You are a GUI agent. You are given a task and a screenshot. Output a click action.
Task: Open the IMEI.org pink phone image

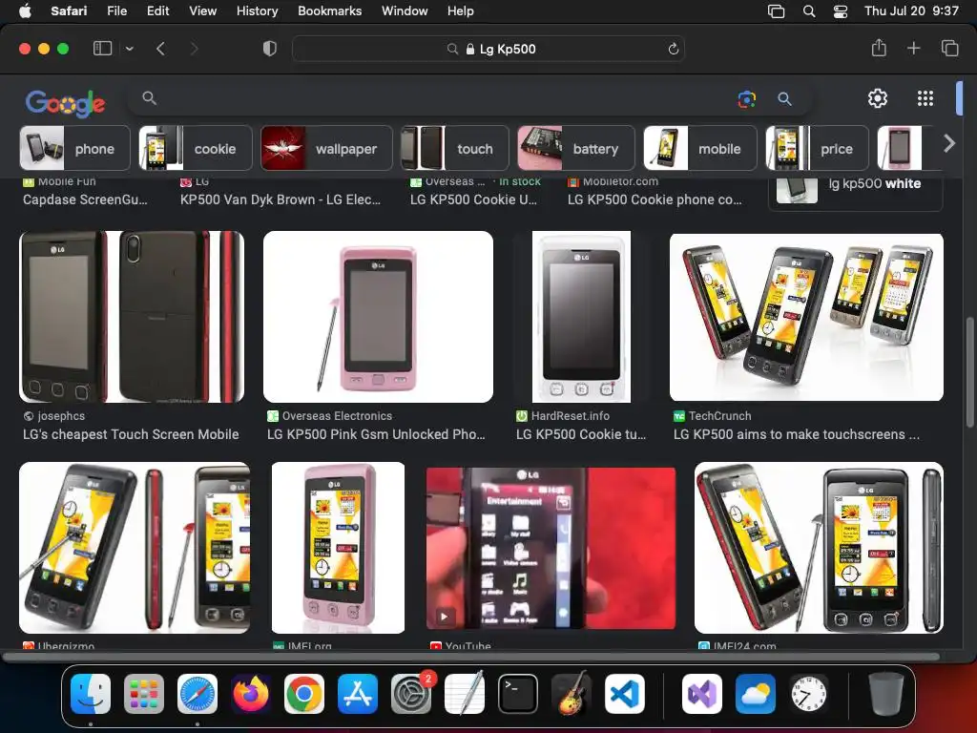338,548
